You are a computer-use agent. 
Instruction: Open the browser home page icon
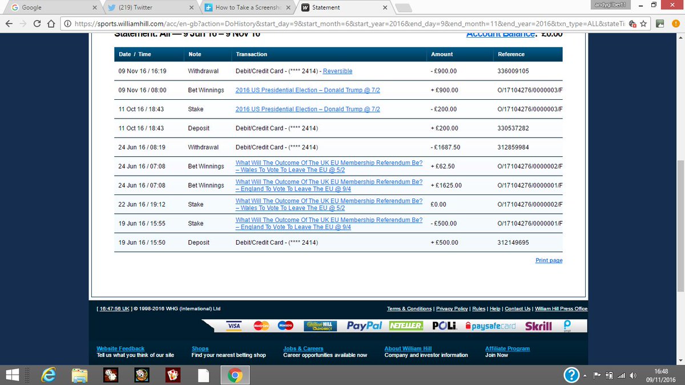[51, 24]
